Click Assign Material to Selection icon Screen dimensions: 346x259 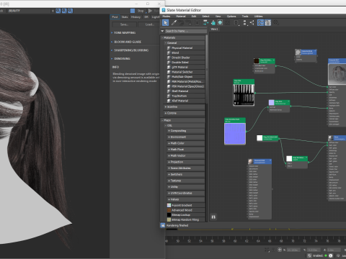pos(189,23)
